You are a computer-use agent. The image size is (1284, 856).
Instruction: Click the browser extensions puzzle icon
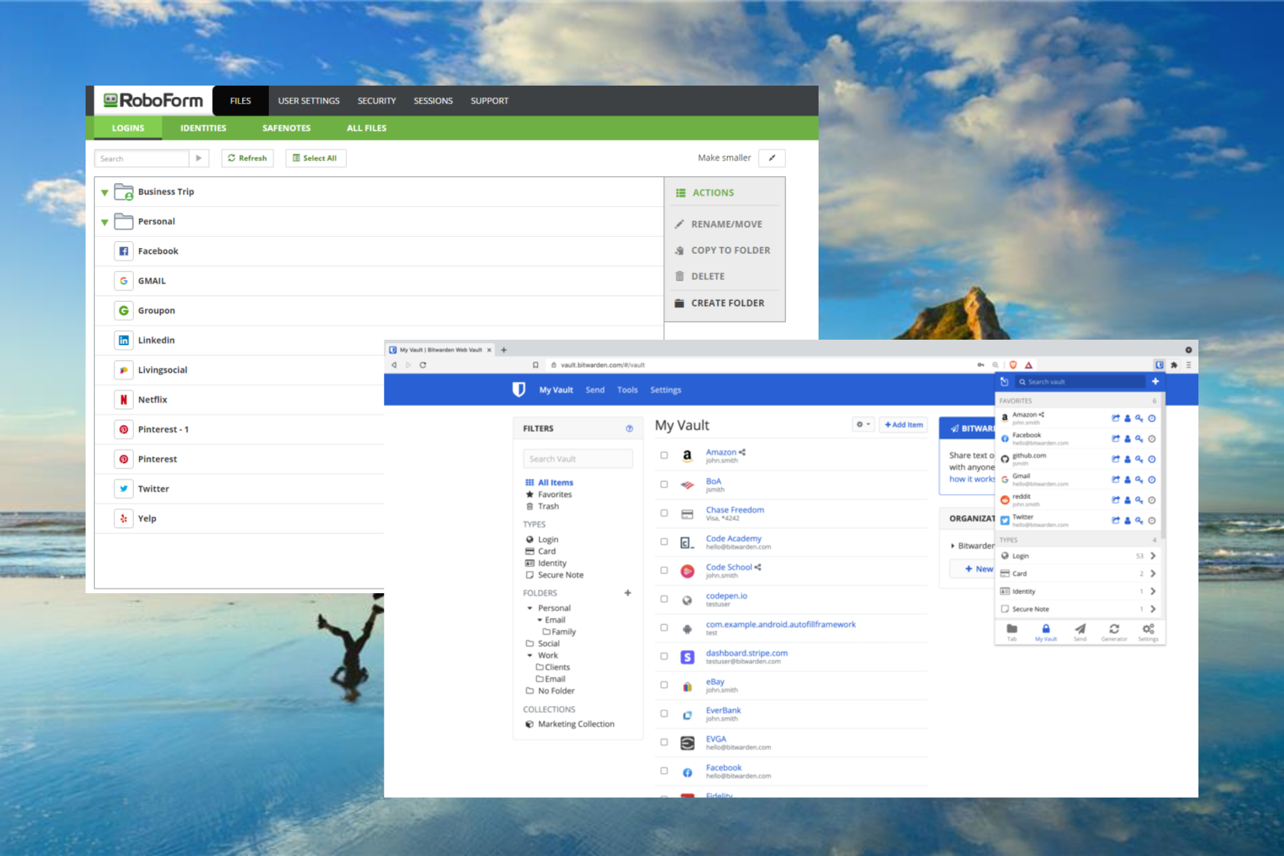(1174, 365)
